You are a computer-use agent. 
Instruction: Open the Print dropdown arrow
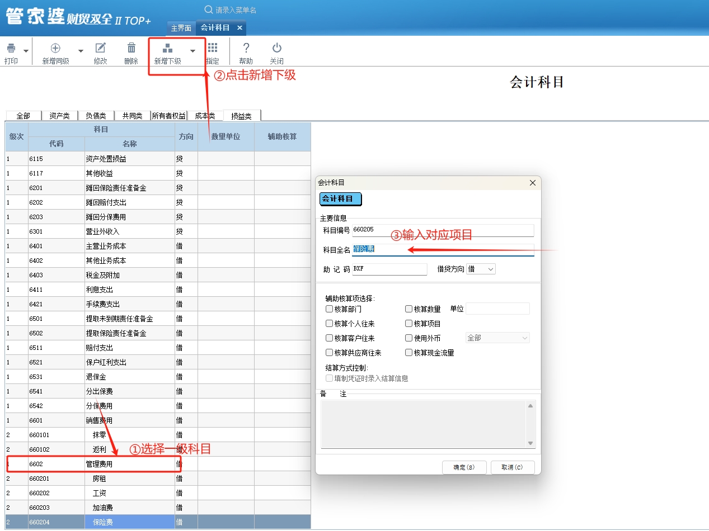click(x=26, y=51)
